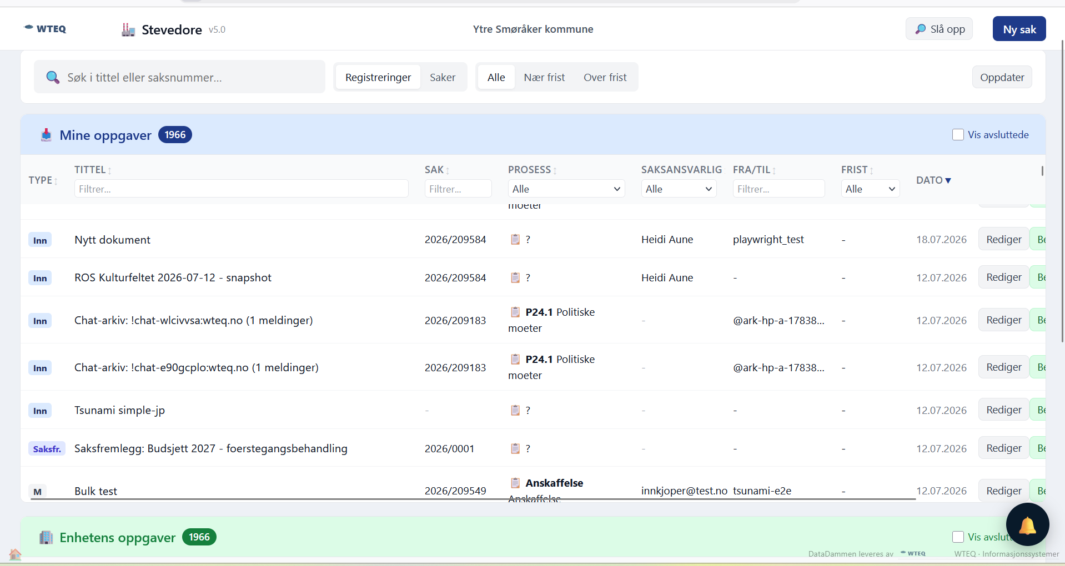
Task: Click title ROS Kulturfeltet 2026-07-12 - snapshot
Action: [x=173, y=277]
